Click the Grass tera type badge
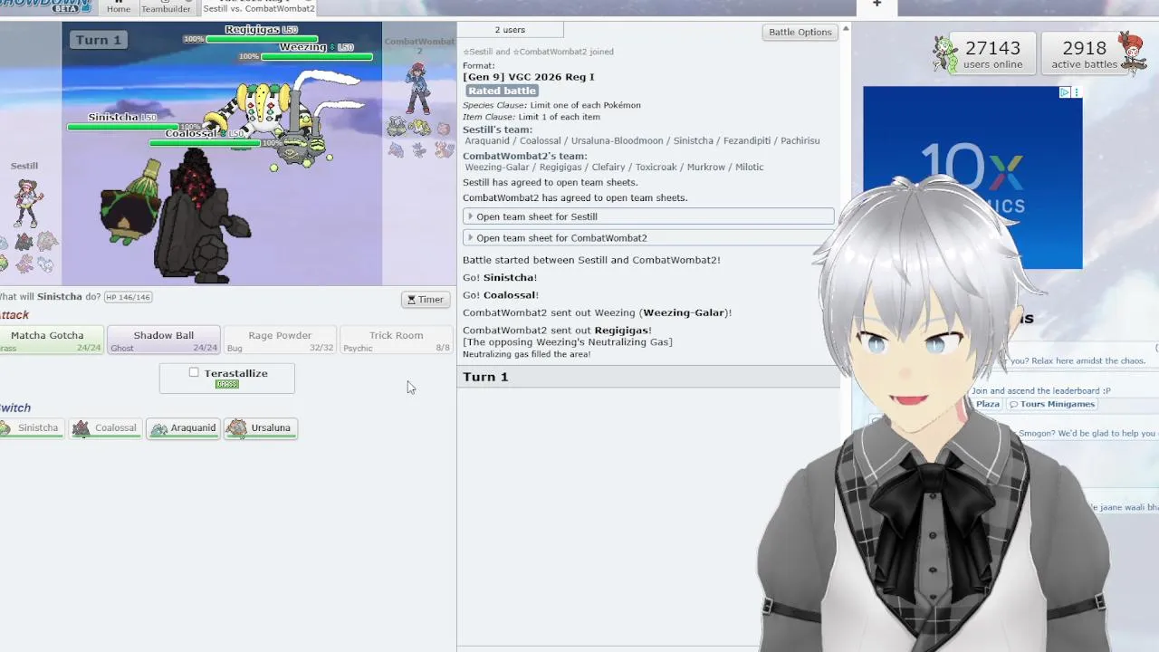Viewport: 1159px width, 652px height. tap(226, 385)
